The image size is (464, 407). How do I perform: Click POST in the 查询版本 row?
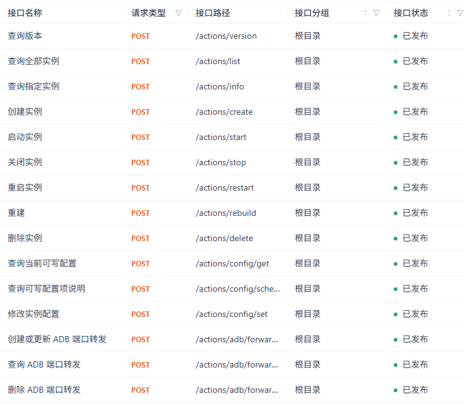pos(140,36)
